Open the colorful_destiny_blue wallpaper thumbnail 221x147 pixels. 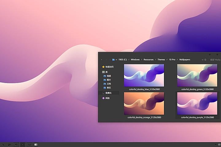tap(144, 75)
